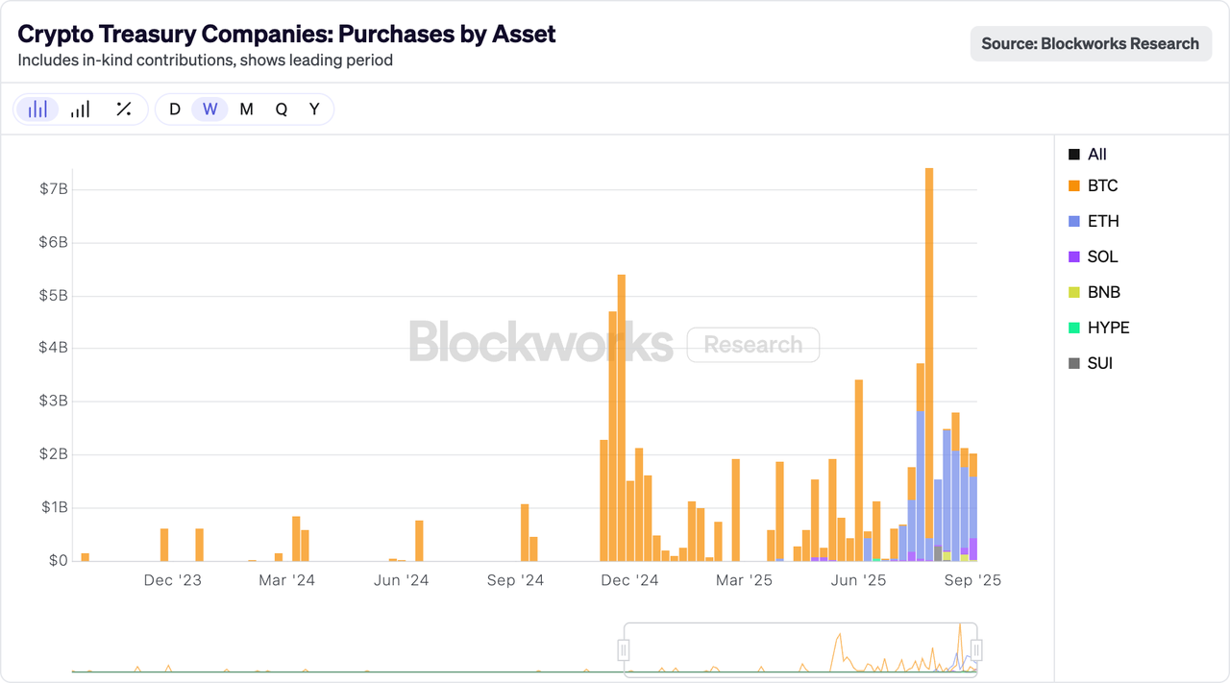Switch to percentage chart view icon
This screenshot has height=683, width=1230.
click(x=123, y=110)
